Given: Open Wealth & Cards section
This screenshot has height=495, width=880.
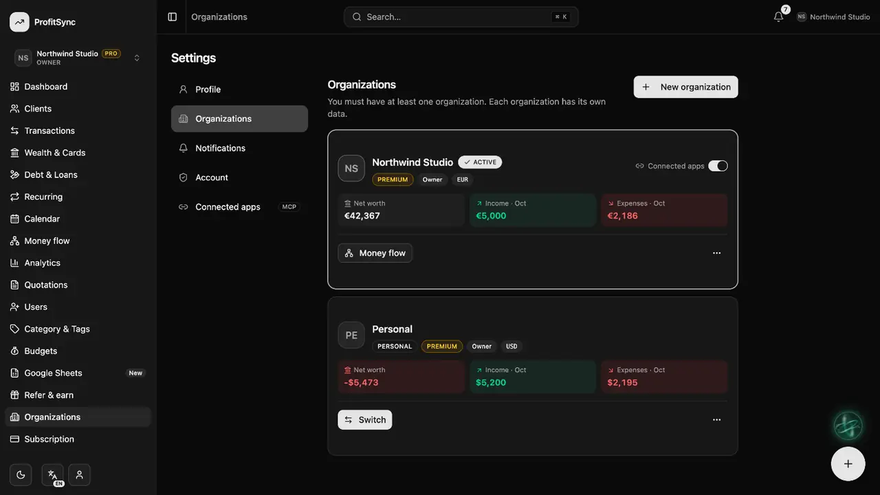Looking at the screenshot, I should point(78,153).
